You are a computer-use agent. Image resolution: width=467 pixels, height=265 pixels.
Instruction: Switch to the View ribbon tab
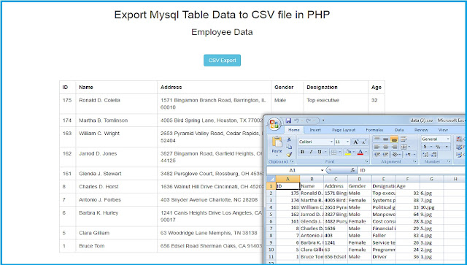pos(443,130)
